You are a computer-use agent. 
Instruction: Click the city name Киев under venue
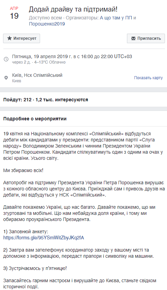[x=17, y=81]
